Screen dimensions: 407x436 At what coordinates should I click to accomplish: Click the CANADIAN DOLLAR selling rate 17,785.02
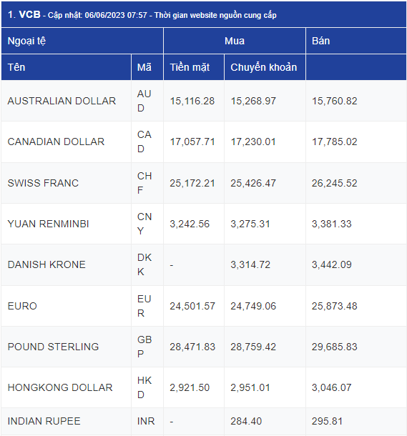(334, 142)
